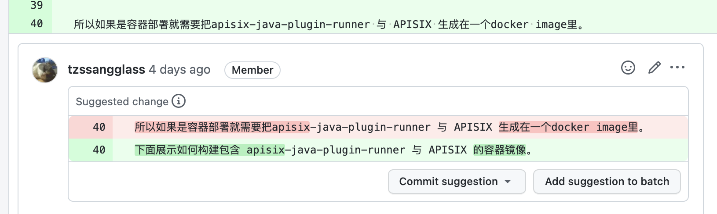Open the emoji reaction picker
Image resolution: width=717 pixels, height=214 pixels.
(x=628, y=68)
